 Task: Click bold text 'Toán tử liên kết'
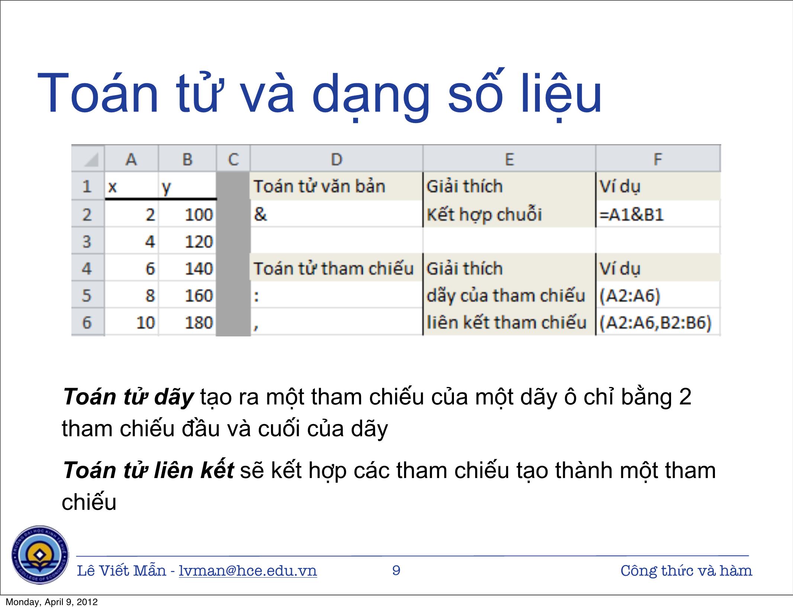pos(148,470)
